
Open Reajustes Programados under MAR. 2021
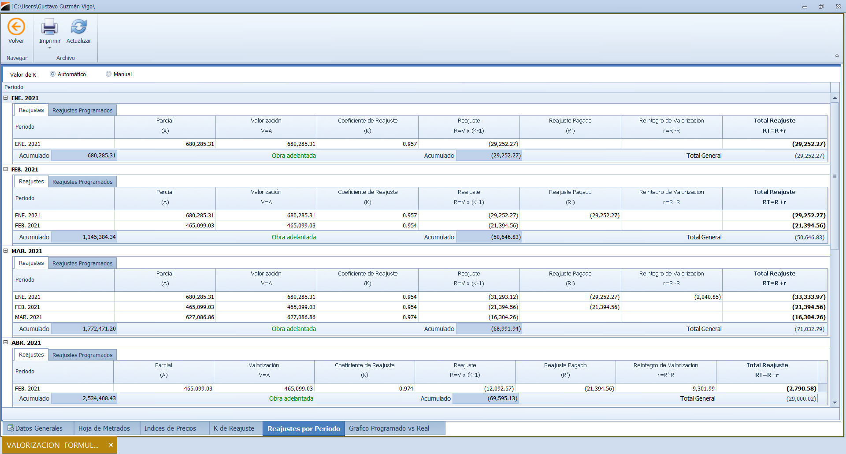(82, 263)
